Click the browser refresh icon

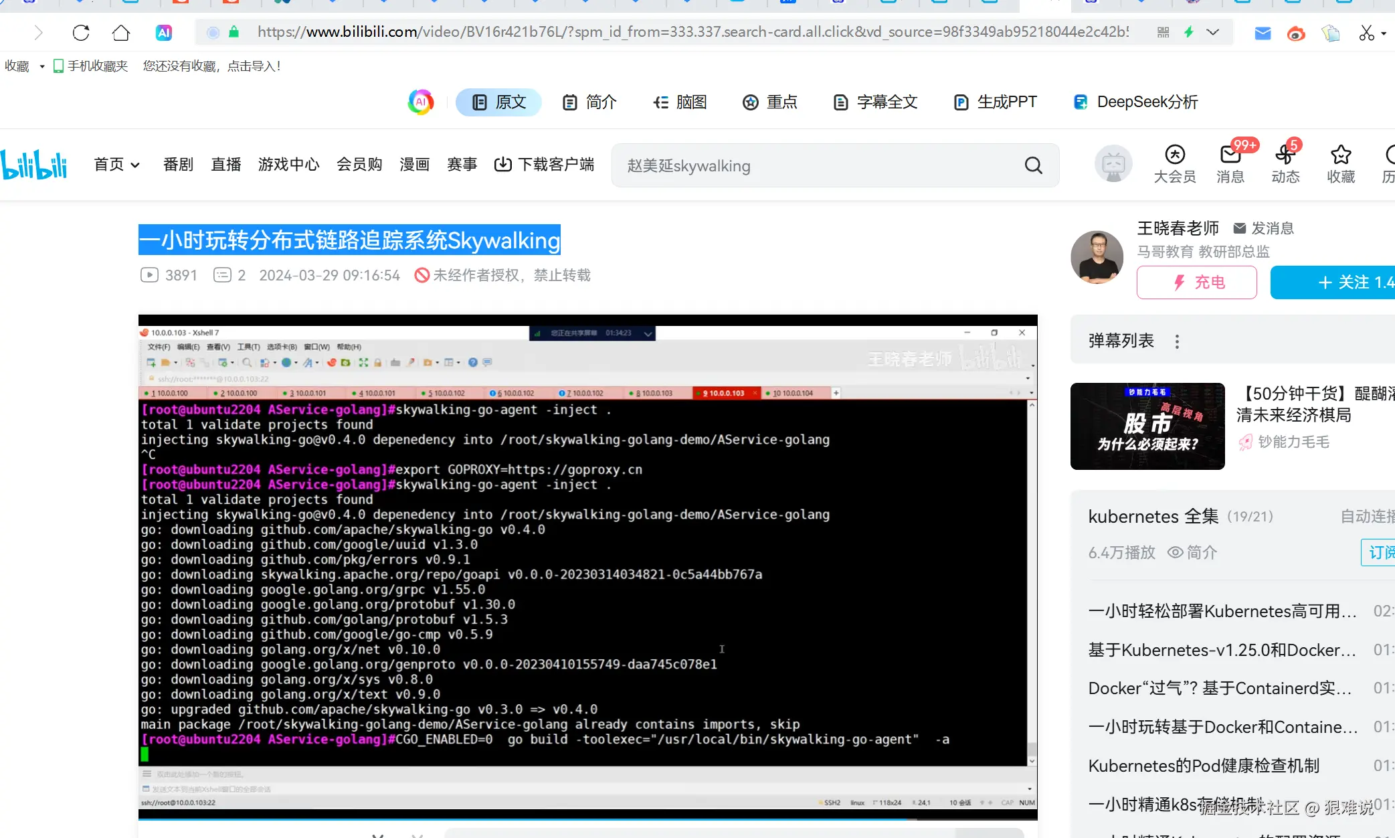pos(81,32)
